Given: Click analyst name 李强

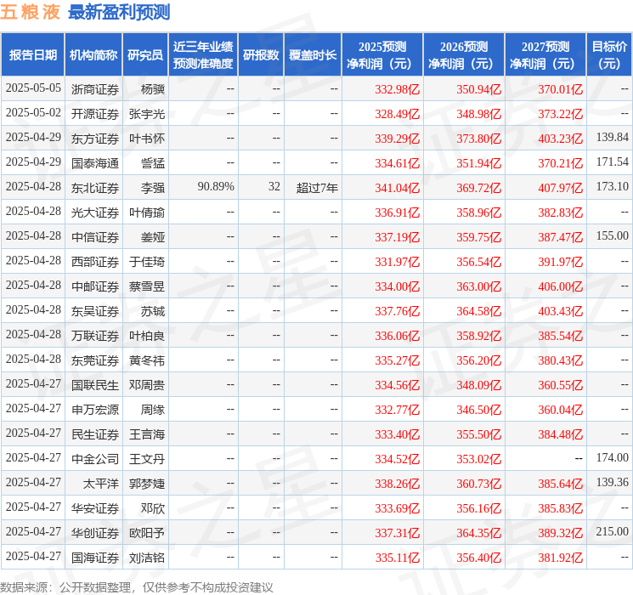Looking at the screenshot, I should click(x=153, y=188).
